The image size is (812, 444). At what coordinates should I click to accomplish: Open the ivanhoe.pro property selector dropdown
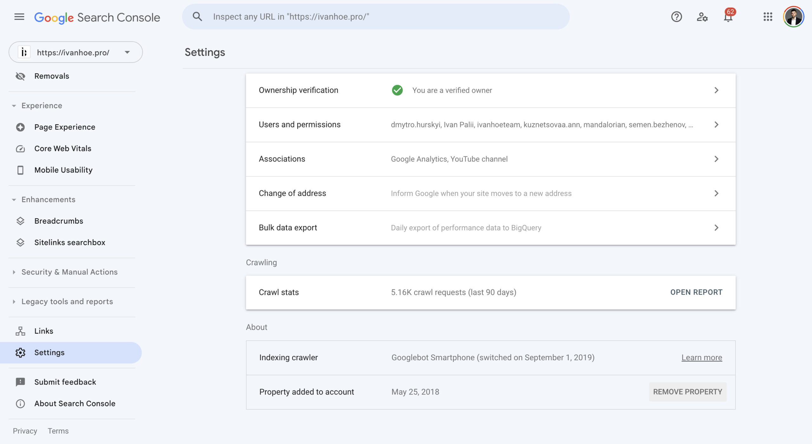(75, 52)
